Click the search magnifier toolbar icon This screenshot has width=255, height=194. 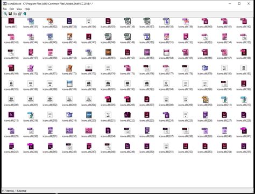(x=5, y=13)
